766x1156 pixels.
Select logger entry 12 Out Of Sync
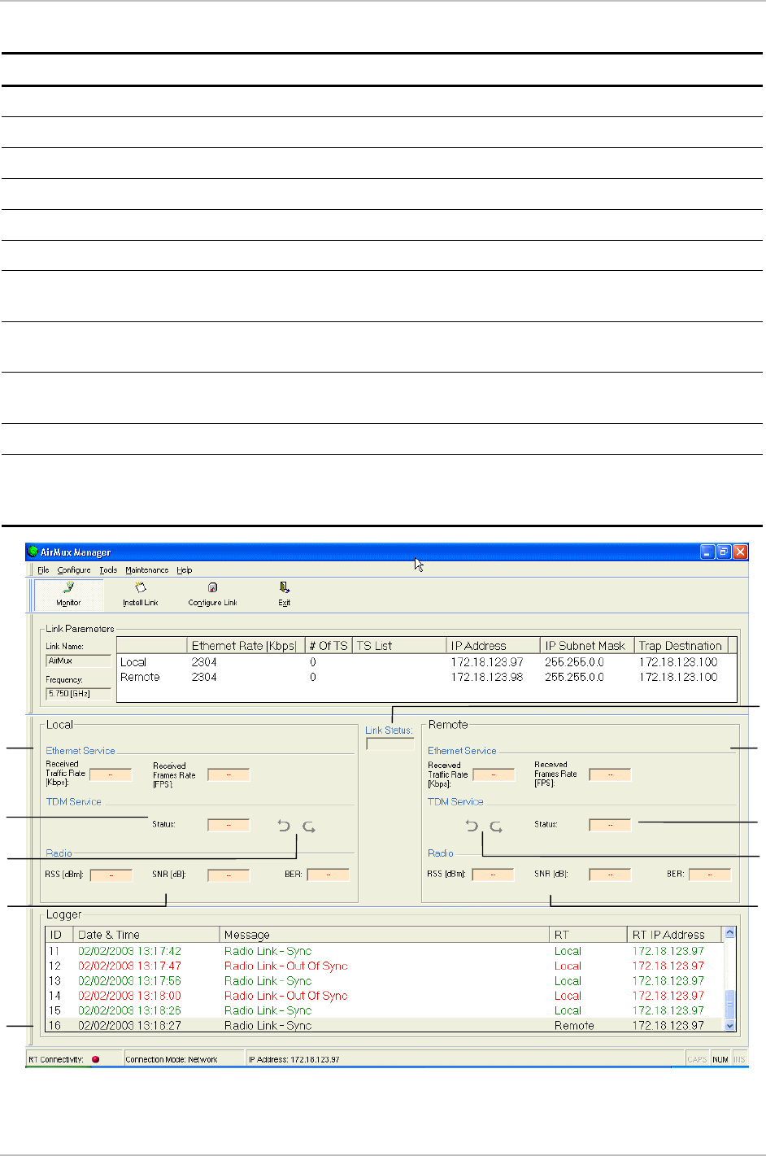tap(385, 966)
